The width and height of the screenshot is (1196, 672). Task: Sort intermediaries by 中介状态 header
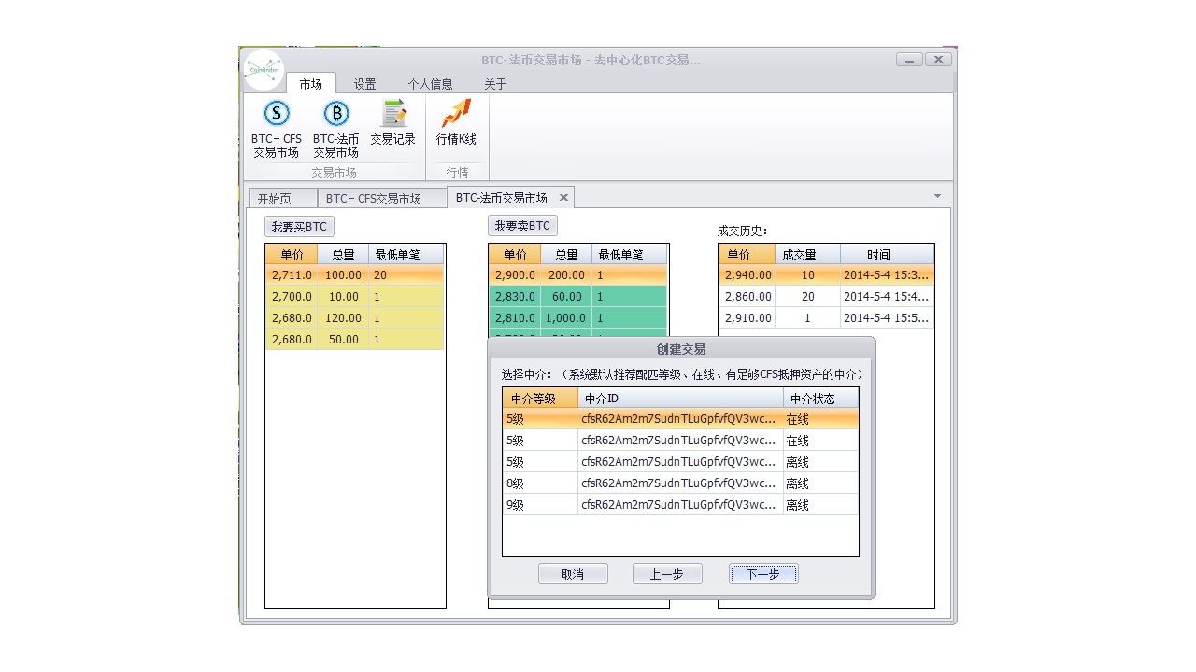click(820, 399)
